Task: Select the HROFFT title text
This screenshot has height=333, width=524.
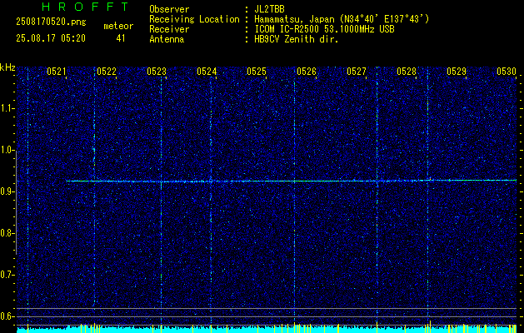Action: point(86,7)
